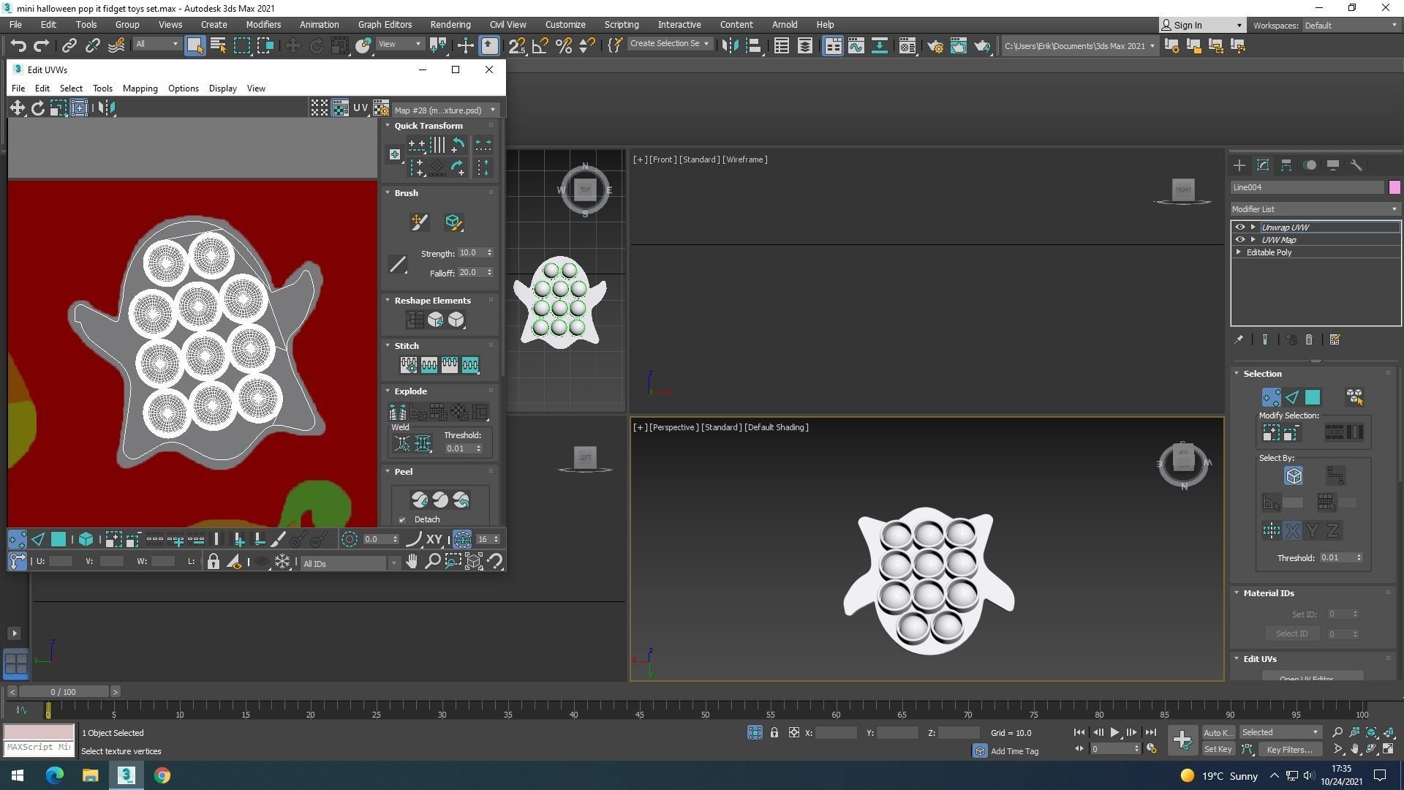Screen dimensions: 1404x790
Task: Click the Mirror tool in main toolbar
Action: (x=730, y=46)
